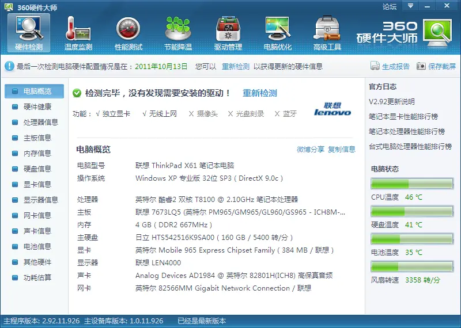
Task: Click the 360硬件大师 title bar app icon
Action: pos(9,7)
